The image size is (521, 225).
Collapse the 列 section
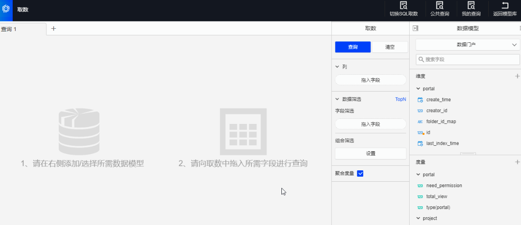pyautogui.click(x=338, y=67)
